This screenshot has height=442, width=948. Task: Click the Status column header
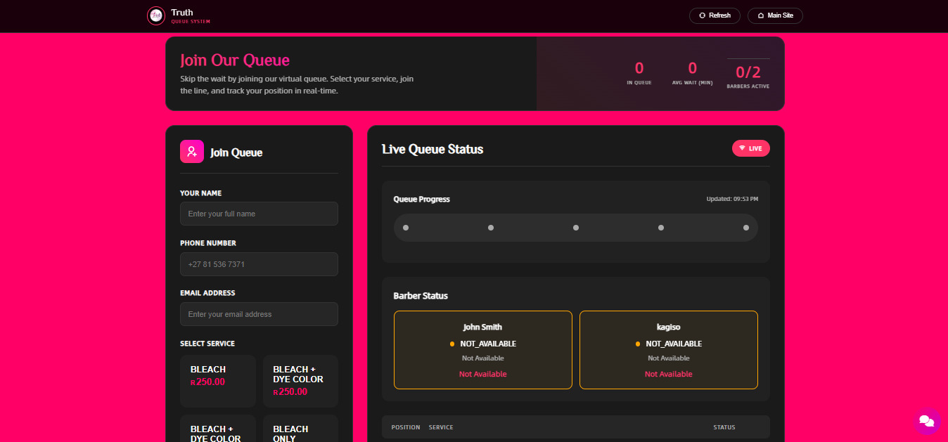(724, 427)
